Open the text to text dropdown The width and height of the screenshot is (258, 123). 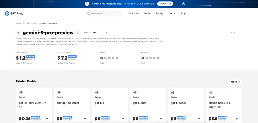point(95,33)
